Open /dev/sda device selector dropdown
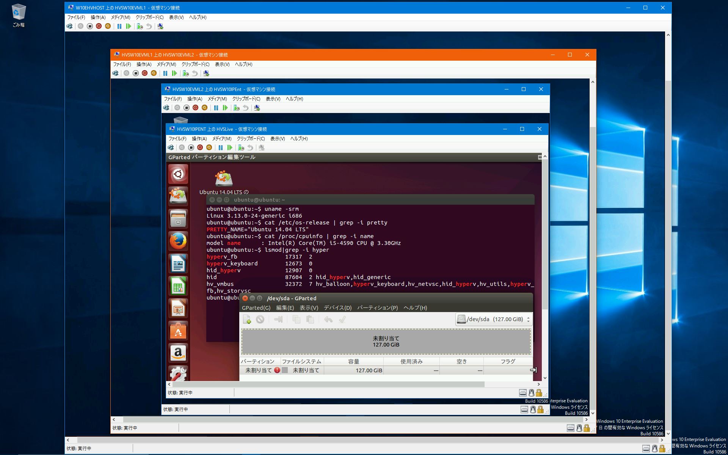Screen dimensions: 728x455 coord(494,319)
